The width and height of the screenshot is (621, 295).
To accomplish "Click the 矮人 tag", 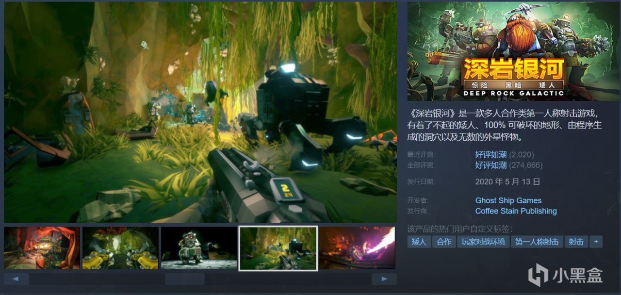I will point(419,242).
